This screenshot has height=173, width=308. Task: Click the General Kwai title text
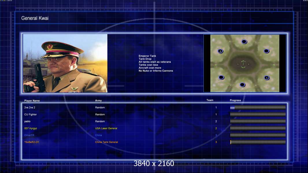click(35, 18)
